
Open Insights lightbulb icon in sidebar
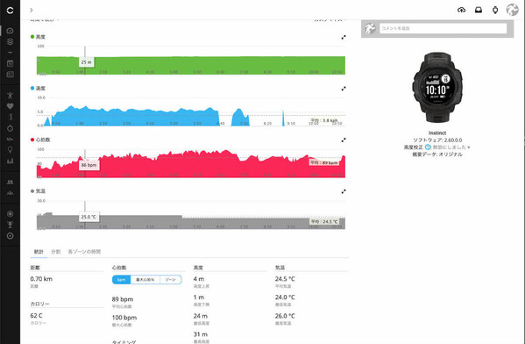tap(10, 150)
